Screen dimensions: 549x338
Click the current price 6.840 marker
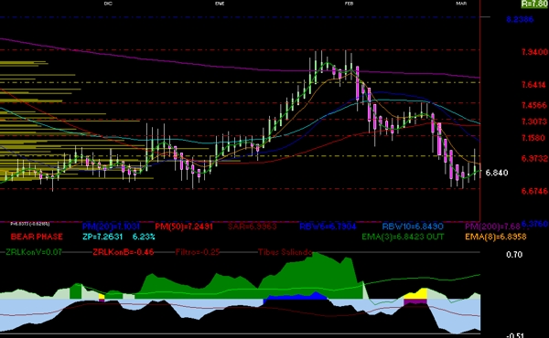(497, 173)
